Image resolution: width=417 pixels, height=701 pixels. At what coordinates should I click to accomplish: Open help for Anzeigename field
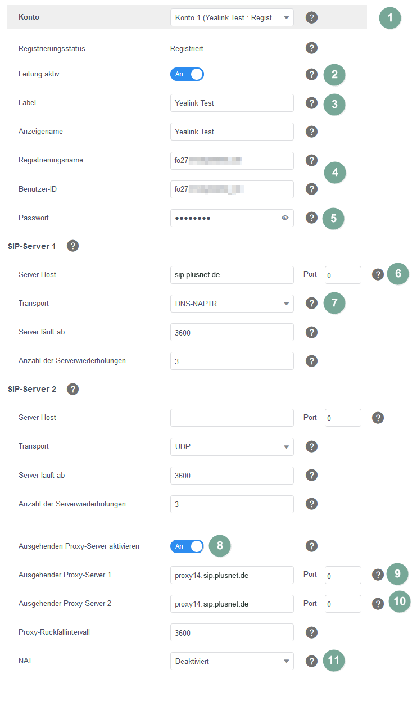311,132
